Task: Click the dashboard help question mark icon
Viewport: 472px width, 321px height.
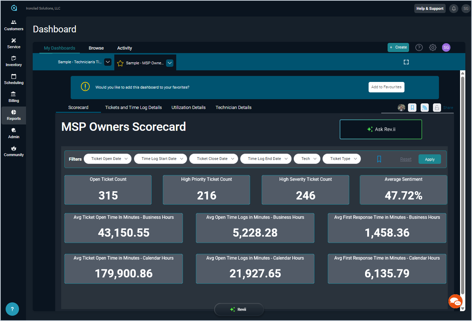Action: coord(419,47)
